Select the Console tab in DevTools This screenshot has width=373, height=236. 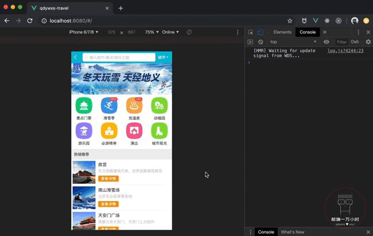click(x=308, y=32)
